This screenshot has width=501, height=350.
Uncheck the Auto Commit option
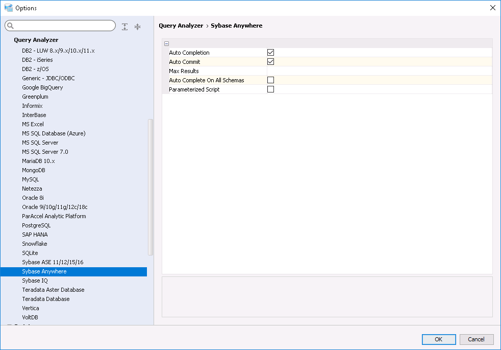271,61
